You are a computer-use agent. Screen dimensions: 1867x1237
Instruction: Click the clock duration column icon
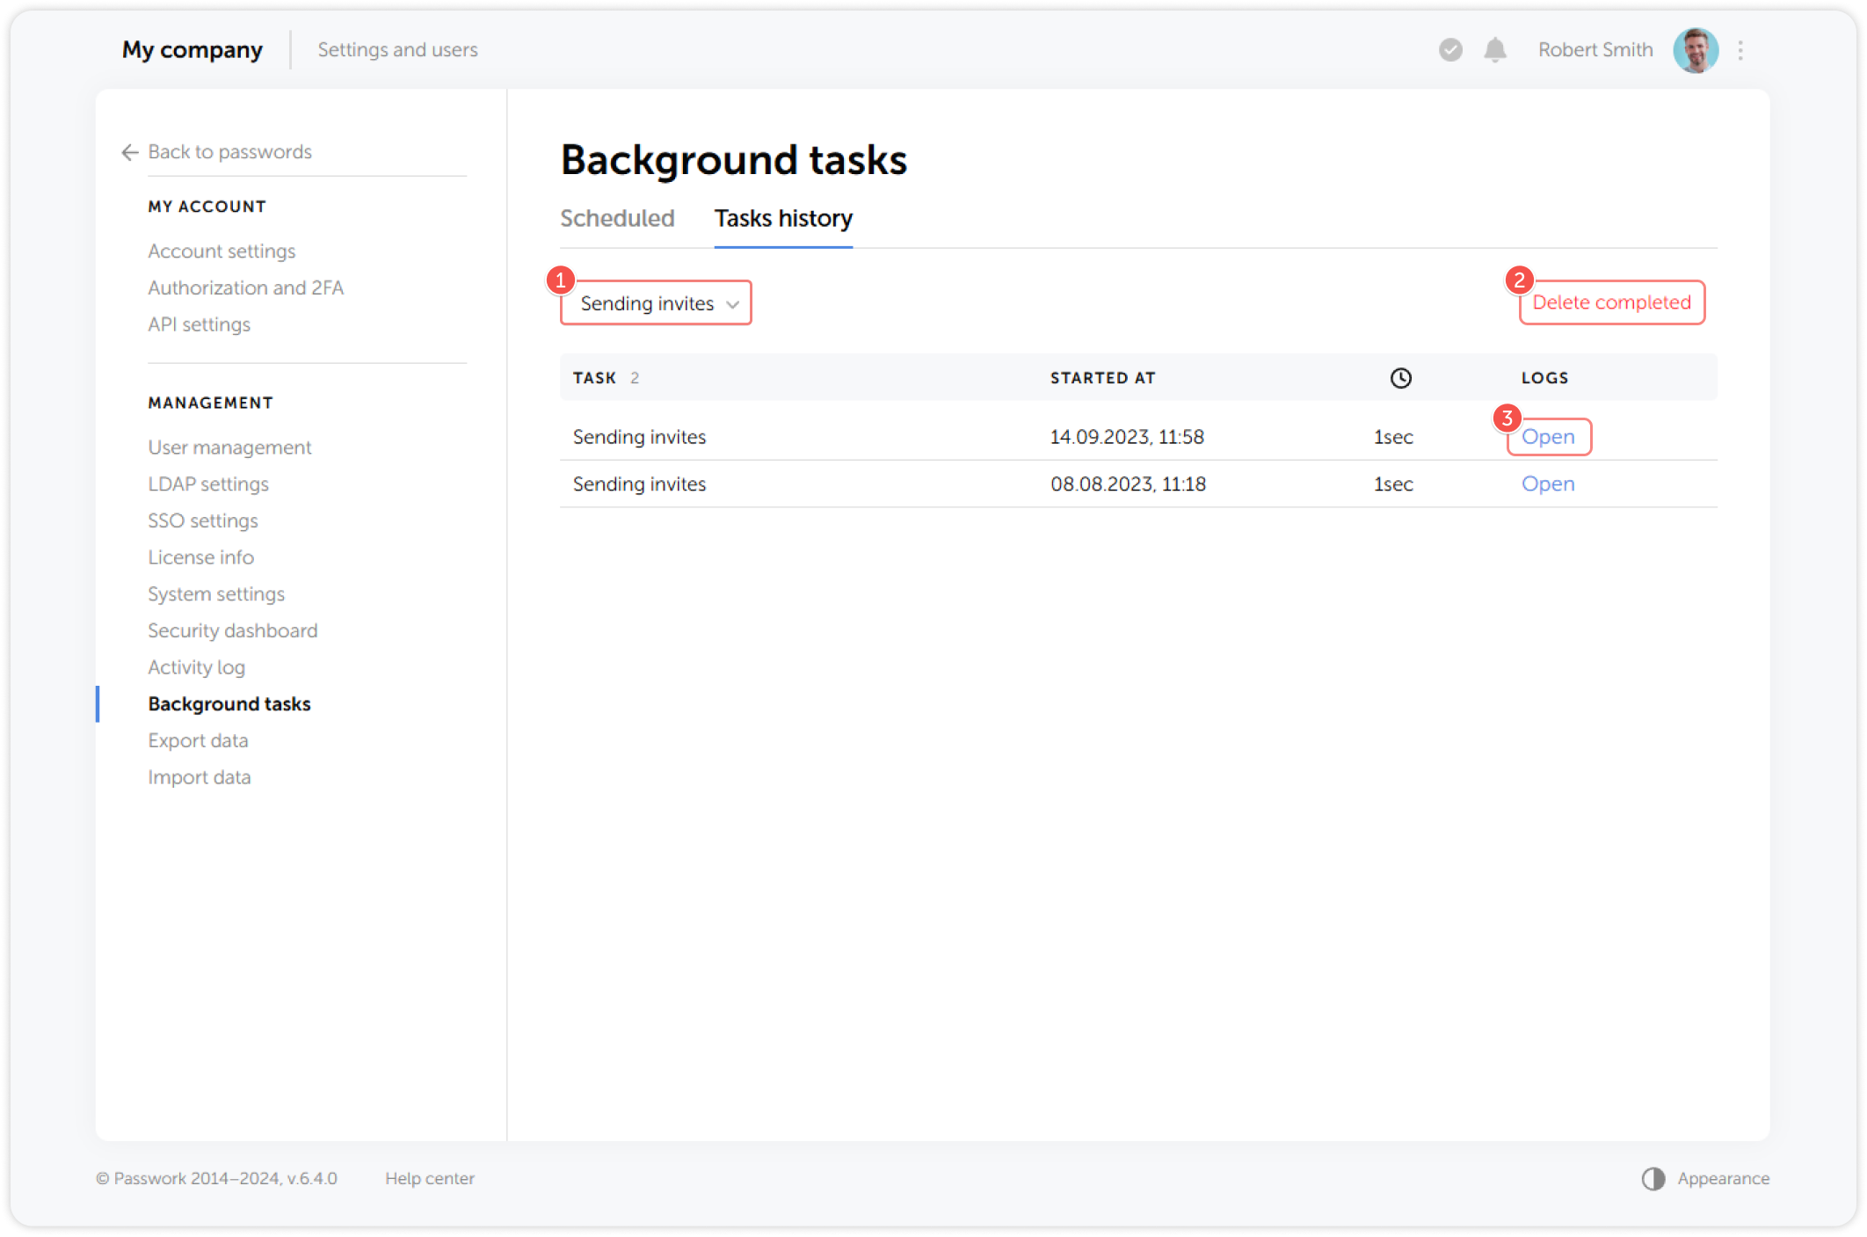point(1399,377)
